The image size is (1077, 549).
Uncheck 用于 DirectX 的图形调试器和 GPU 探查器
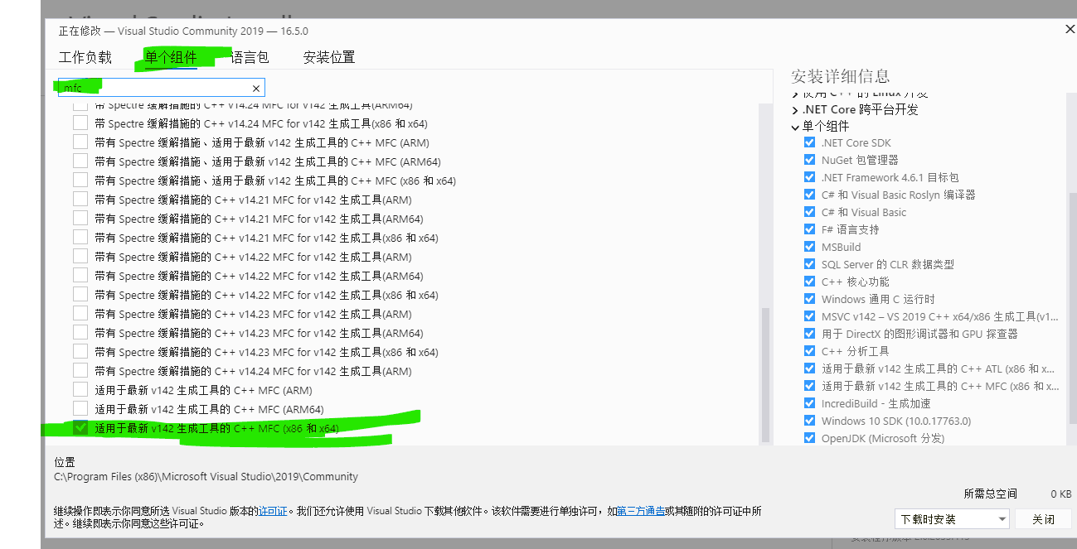(x=809, y=334)
